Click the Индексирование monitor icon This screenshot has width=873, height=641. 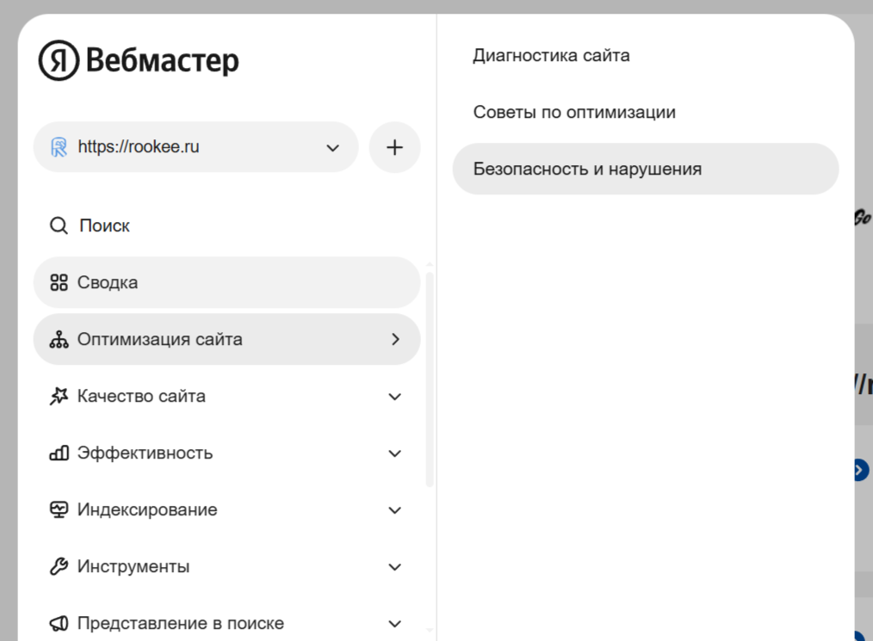59,510
